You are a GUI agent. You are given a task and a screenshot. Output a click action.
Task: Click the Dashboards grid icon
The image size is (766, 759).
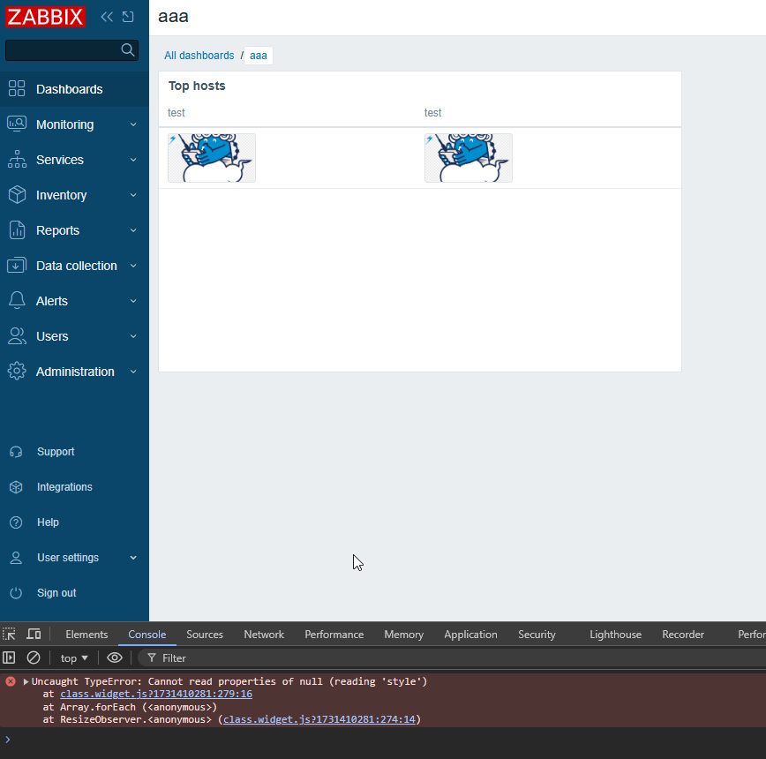coord(17,89)
